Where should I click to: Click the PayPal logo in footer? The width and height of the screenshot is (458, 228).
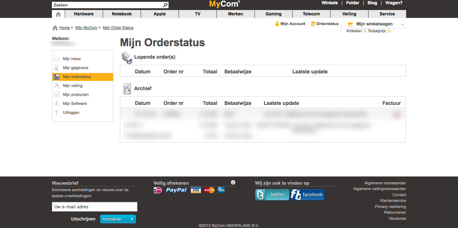point(176,190)
